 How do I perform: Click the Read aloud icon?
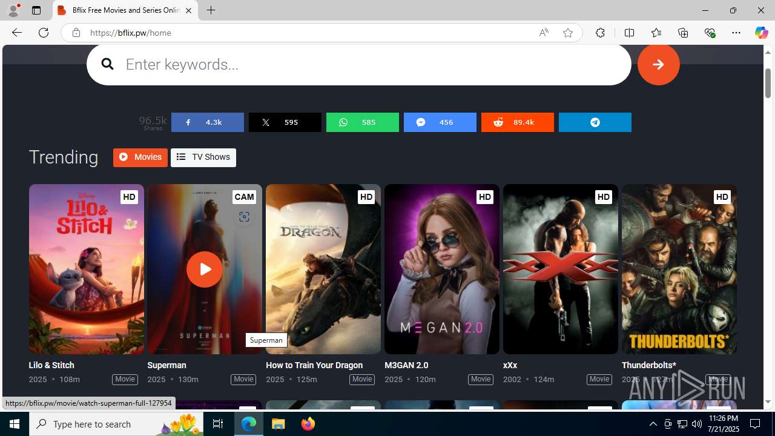pyautogui.click(x=544, y=33)
